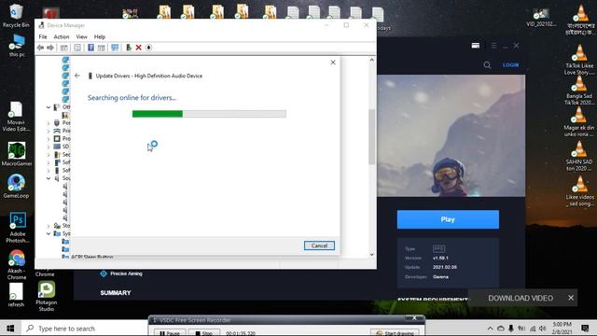This screenshot has width=597, height=336.
Task: Close the Update Drivers dialog with X
Action: click(333, 63)
